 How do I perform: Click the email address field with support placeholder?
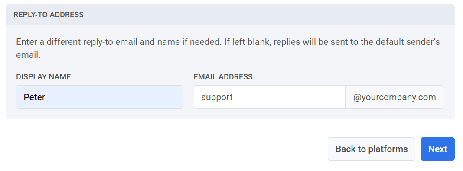(269, 97)
